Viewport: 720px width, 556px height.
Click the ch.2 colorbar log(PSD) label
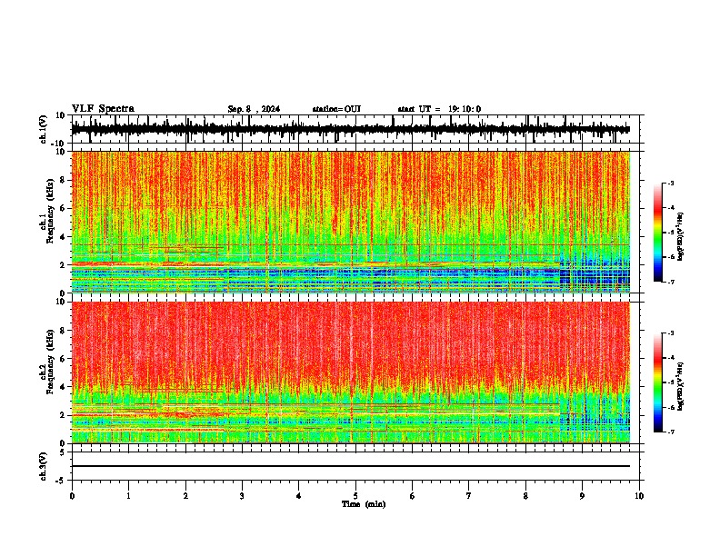pyautogui.click(x=680, y=386)
